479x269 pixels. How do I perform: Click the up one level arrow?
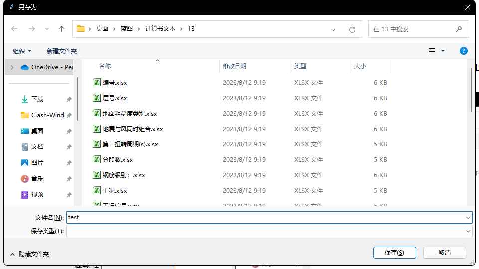tap(62, 29)
